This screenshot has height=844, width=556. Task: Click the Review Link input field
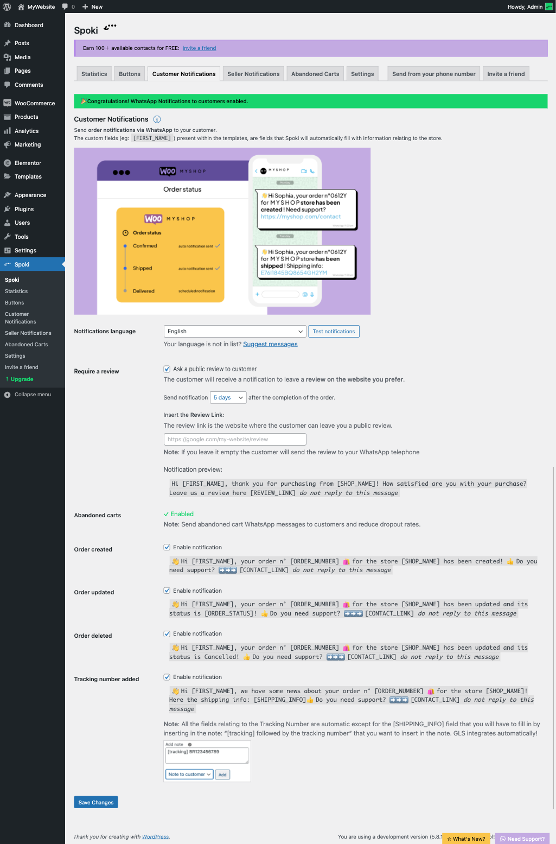[x=235, y=439]
